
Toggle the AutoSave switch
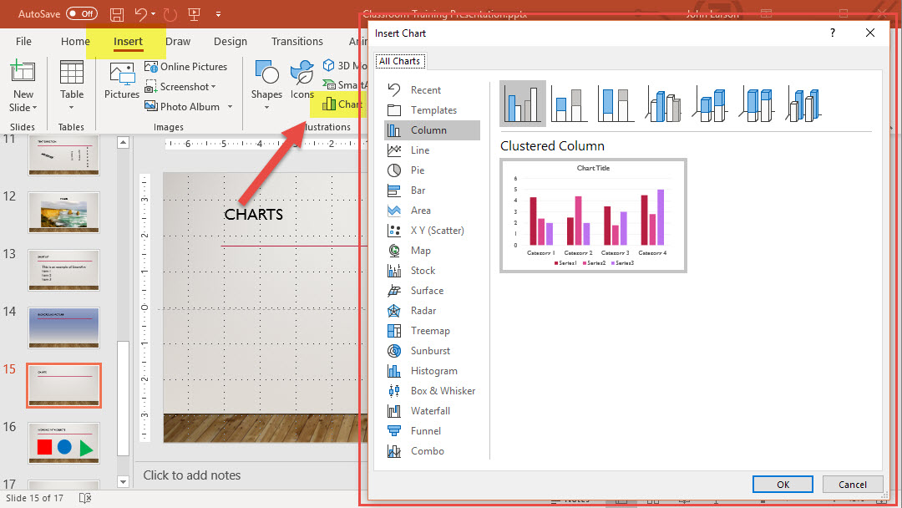[x=81, y=14]
